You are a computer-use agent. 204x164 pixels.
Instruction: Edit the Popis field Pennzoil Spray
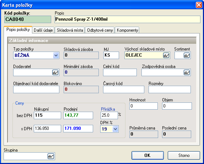(x=127, y=20)
